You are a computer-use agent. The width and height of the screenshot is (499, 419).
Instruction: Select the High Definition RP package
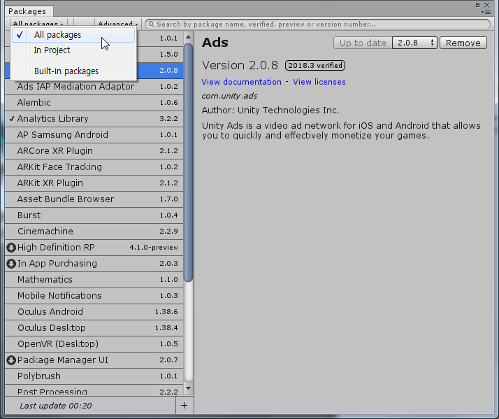pyautogui.click(x=94, y=248)
